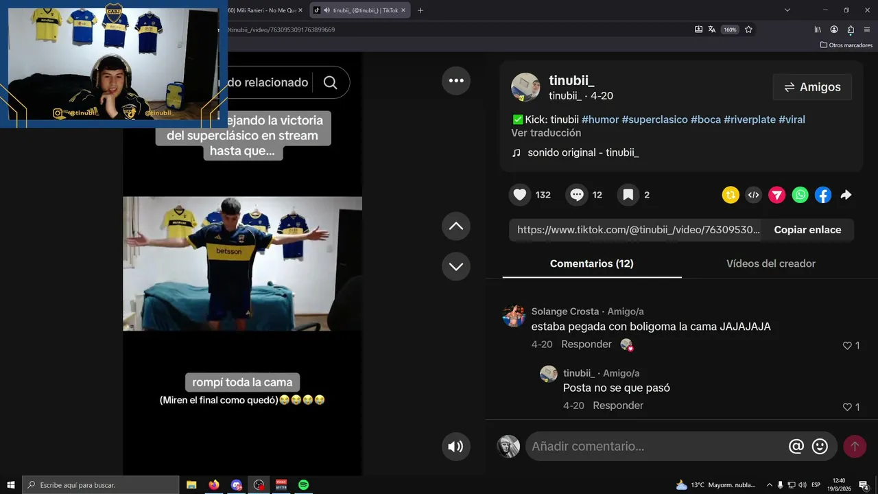Open Firefox from the taskbar
Image resolution: width=878 pixels, height=494 pixels.
(214, 485)
